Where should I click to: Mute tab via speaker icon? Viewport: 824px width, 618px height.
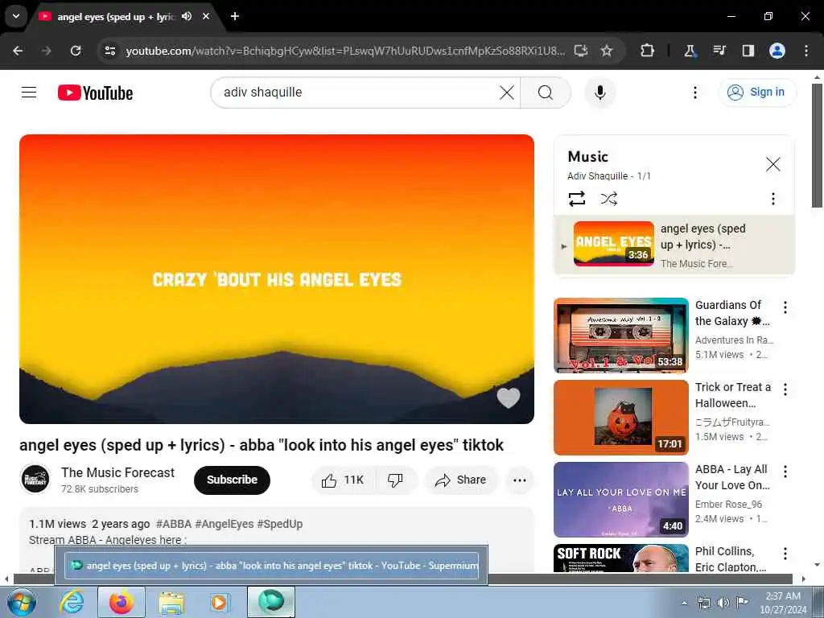(187, 16)
